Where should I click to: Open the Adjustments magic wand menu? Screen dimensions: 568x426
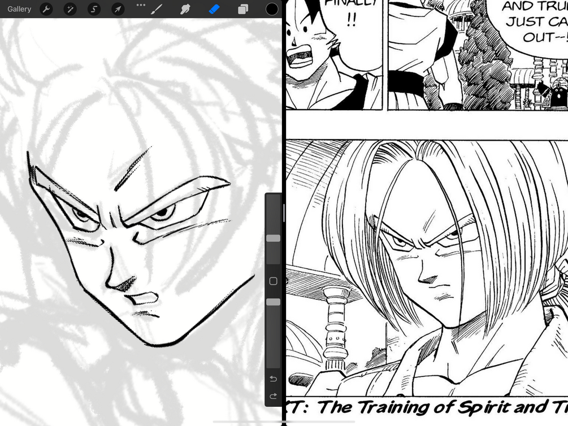point(70,9)
